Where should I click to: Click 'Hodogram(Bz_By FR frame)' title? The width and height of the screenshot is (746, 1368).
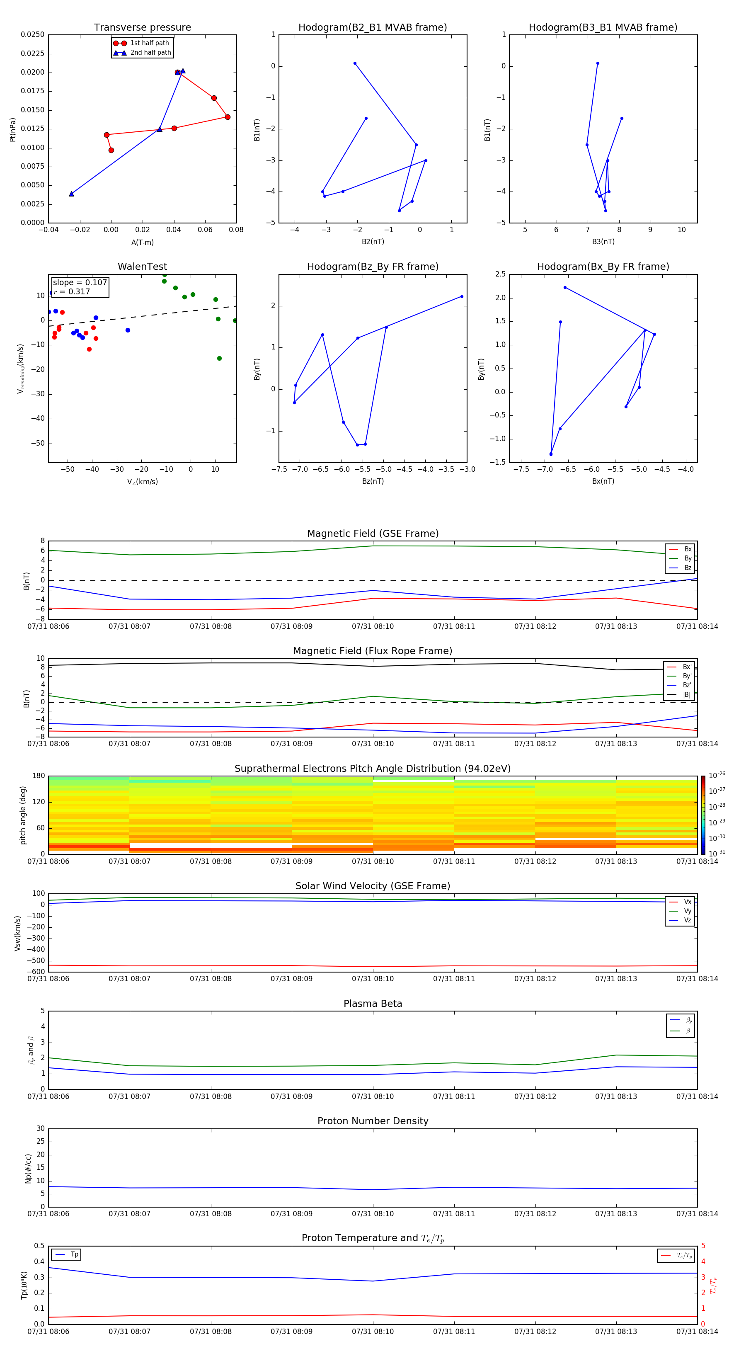[x=373, y=267]
